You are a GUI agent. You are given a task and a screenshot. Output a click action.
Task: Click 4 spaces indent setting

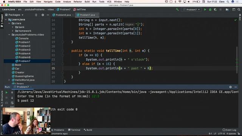231,133
